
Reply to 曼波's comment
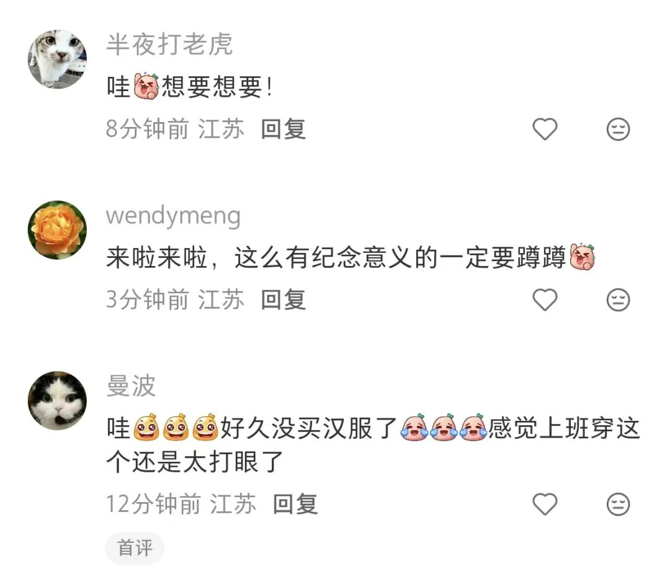[x=295, y=504]
